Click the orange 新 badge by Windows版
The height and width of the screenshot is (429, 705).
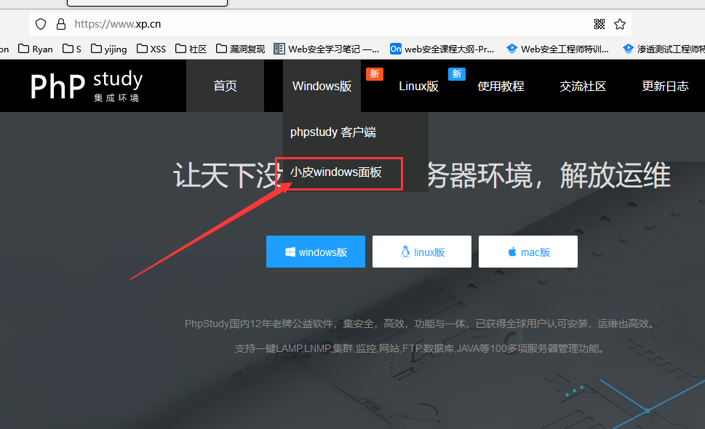[375, 73]
